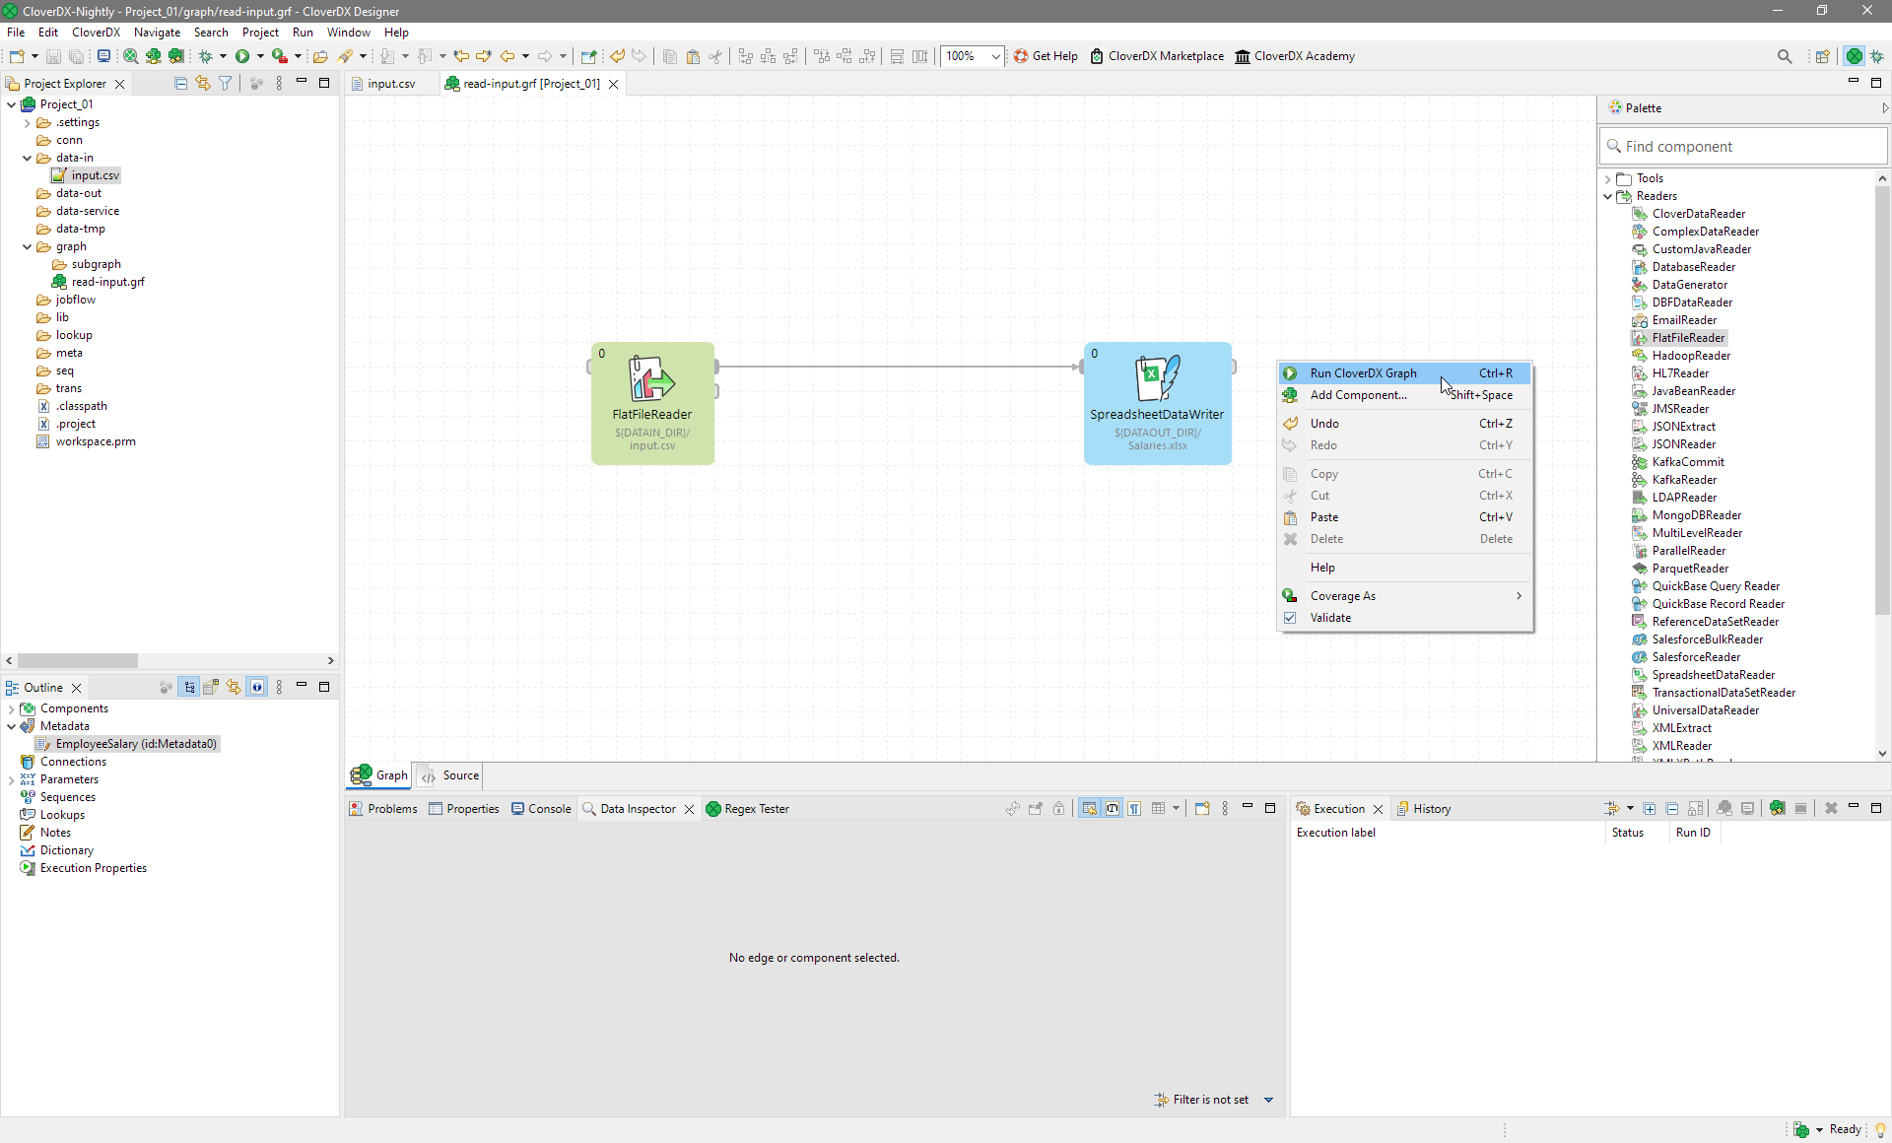This screenshot has height=1143, width=1892.
Task: Click the search magnifier icon in toolbar
Action: tap(1784, 56)
